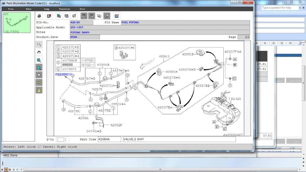Screen dimensions: 306x172
Task: Click the Part Code field 42084A
Action: click(109, 139)
